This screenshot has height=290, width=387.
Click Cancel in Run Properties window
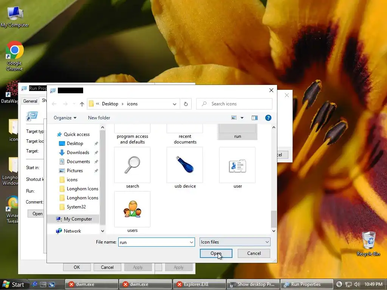[107, 267]
